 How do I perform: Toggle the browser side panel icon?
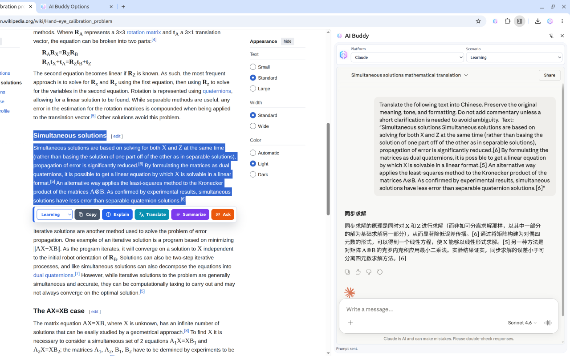pyautogui.click(x=519, y=21)
